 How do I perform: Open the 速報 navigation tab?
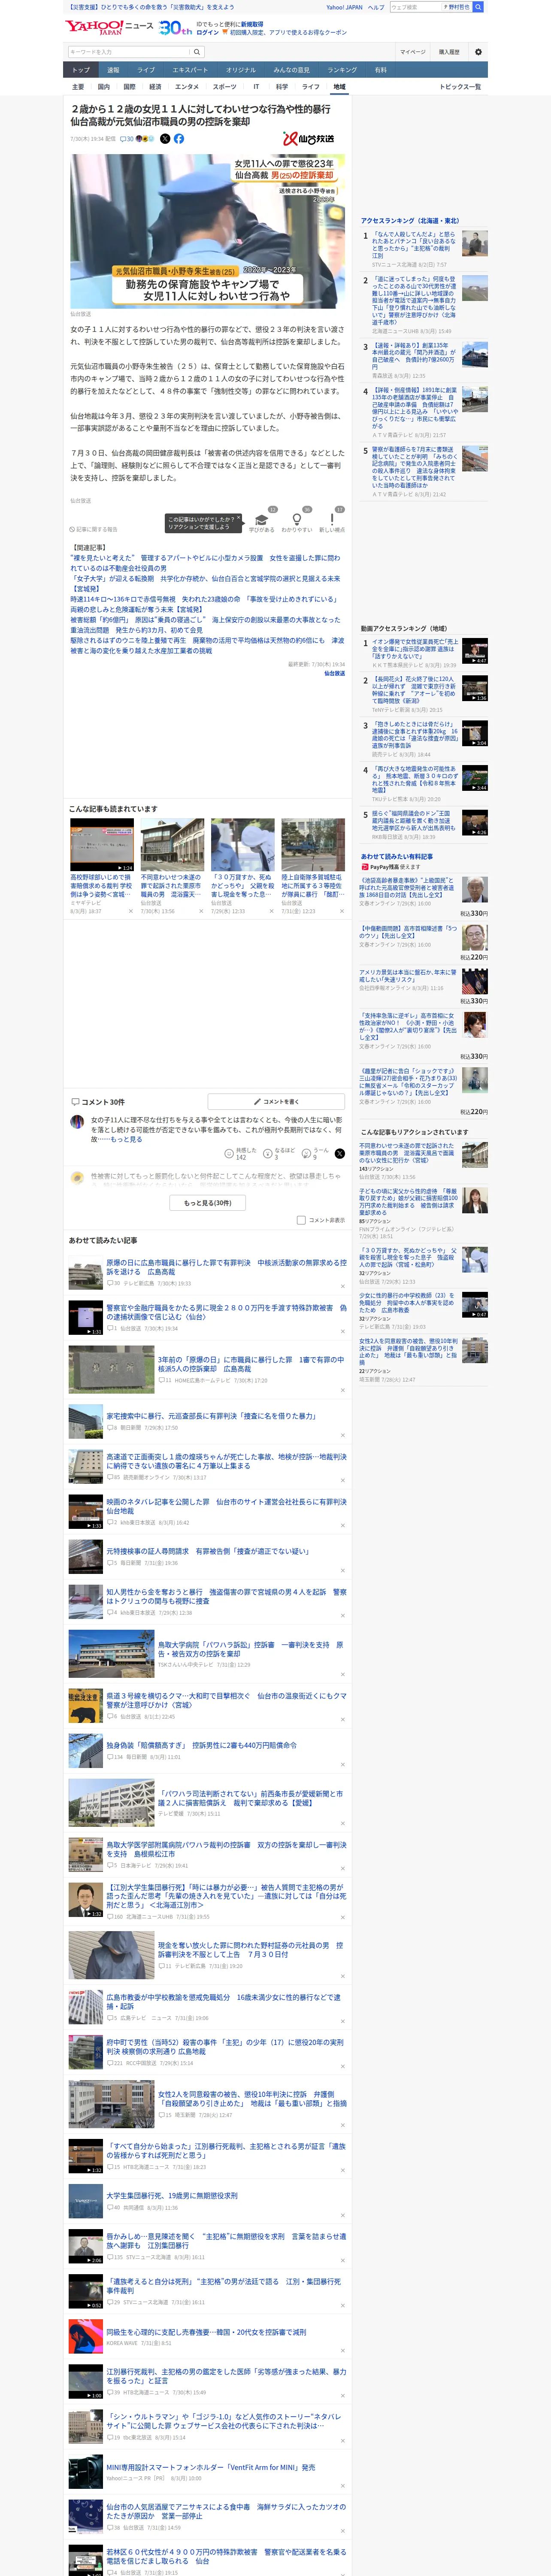(113, 70)
